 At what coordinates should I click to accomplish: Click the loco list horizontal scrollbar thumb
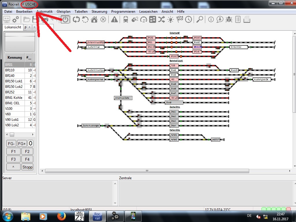[12, 135]
